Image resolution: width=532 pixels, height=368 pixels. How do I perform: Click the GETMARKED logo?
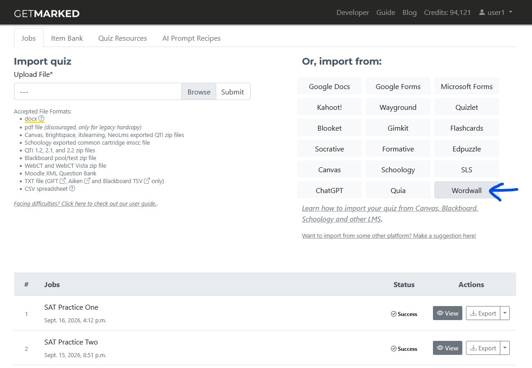point(47,14)
